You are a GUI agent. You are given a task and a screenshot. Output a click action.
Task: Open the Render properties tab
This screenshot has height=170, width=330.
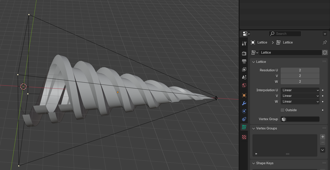click(244, 53)
